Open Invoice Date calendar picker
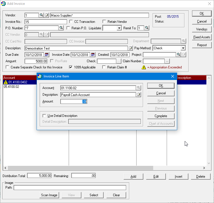The width and height of the screenshot is (214, 203). point(93,55)
